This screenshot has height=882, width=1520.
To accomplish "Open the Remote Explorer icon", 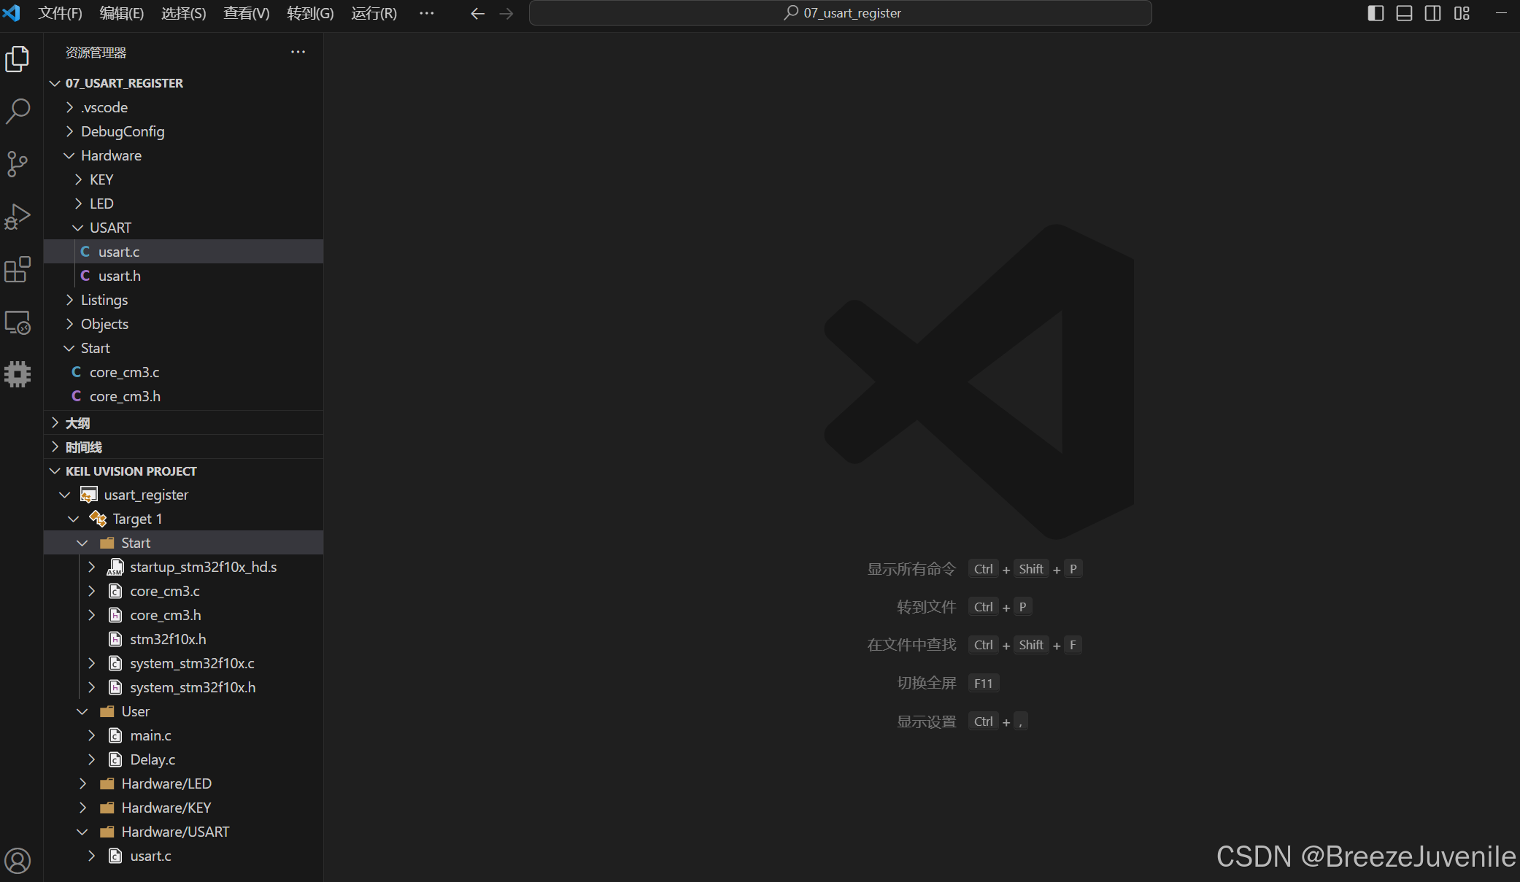I will (x=18, y=322).
